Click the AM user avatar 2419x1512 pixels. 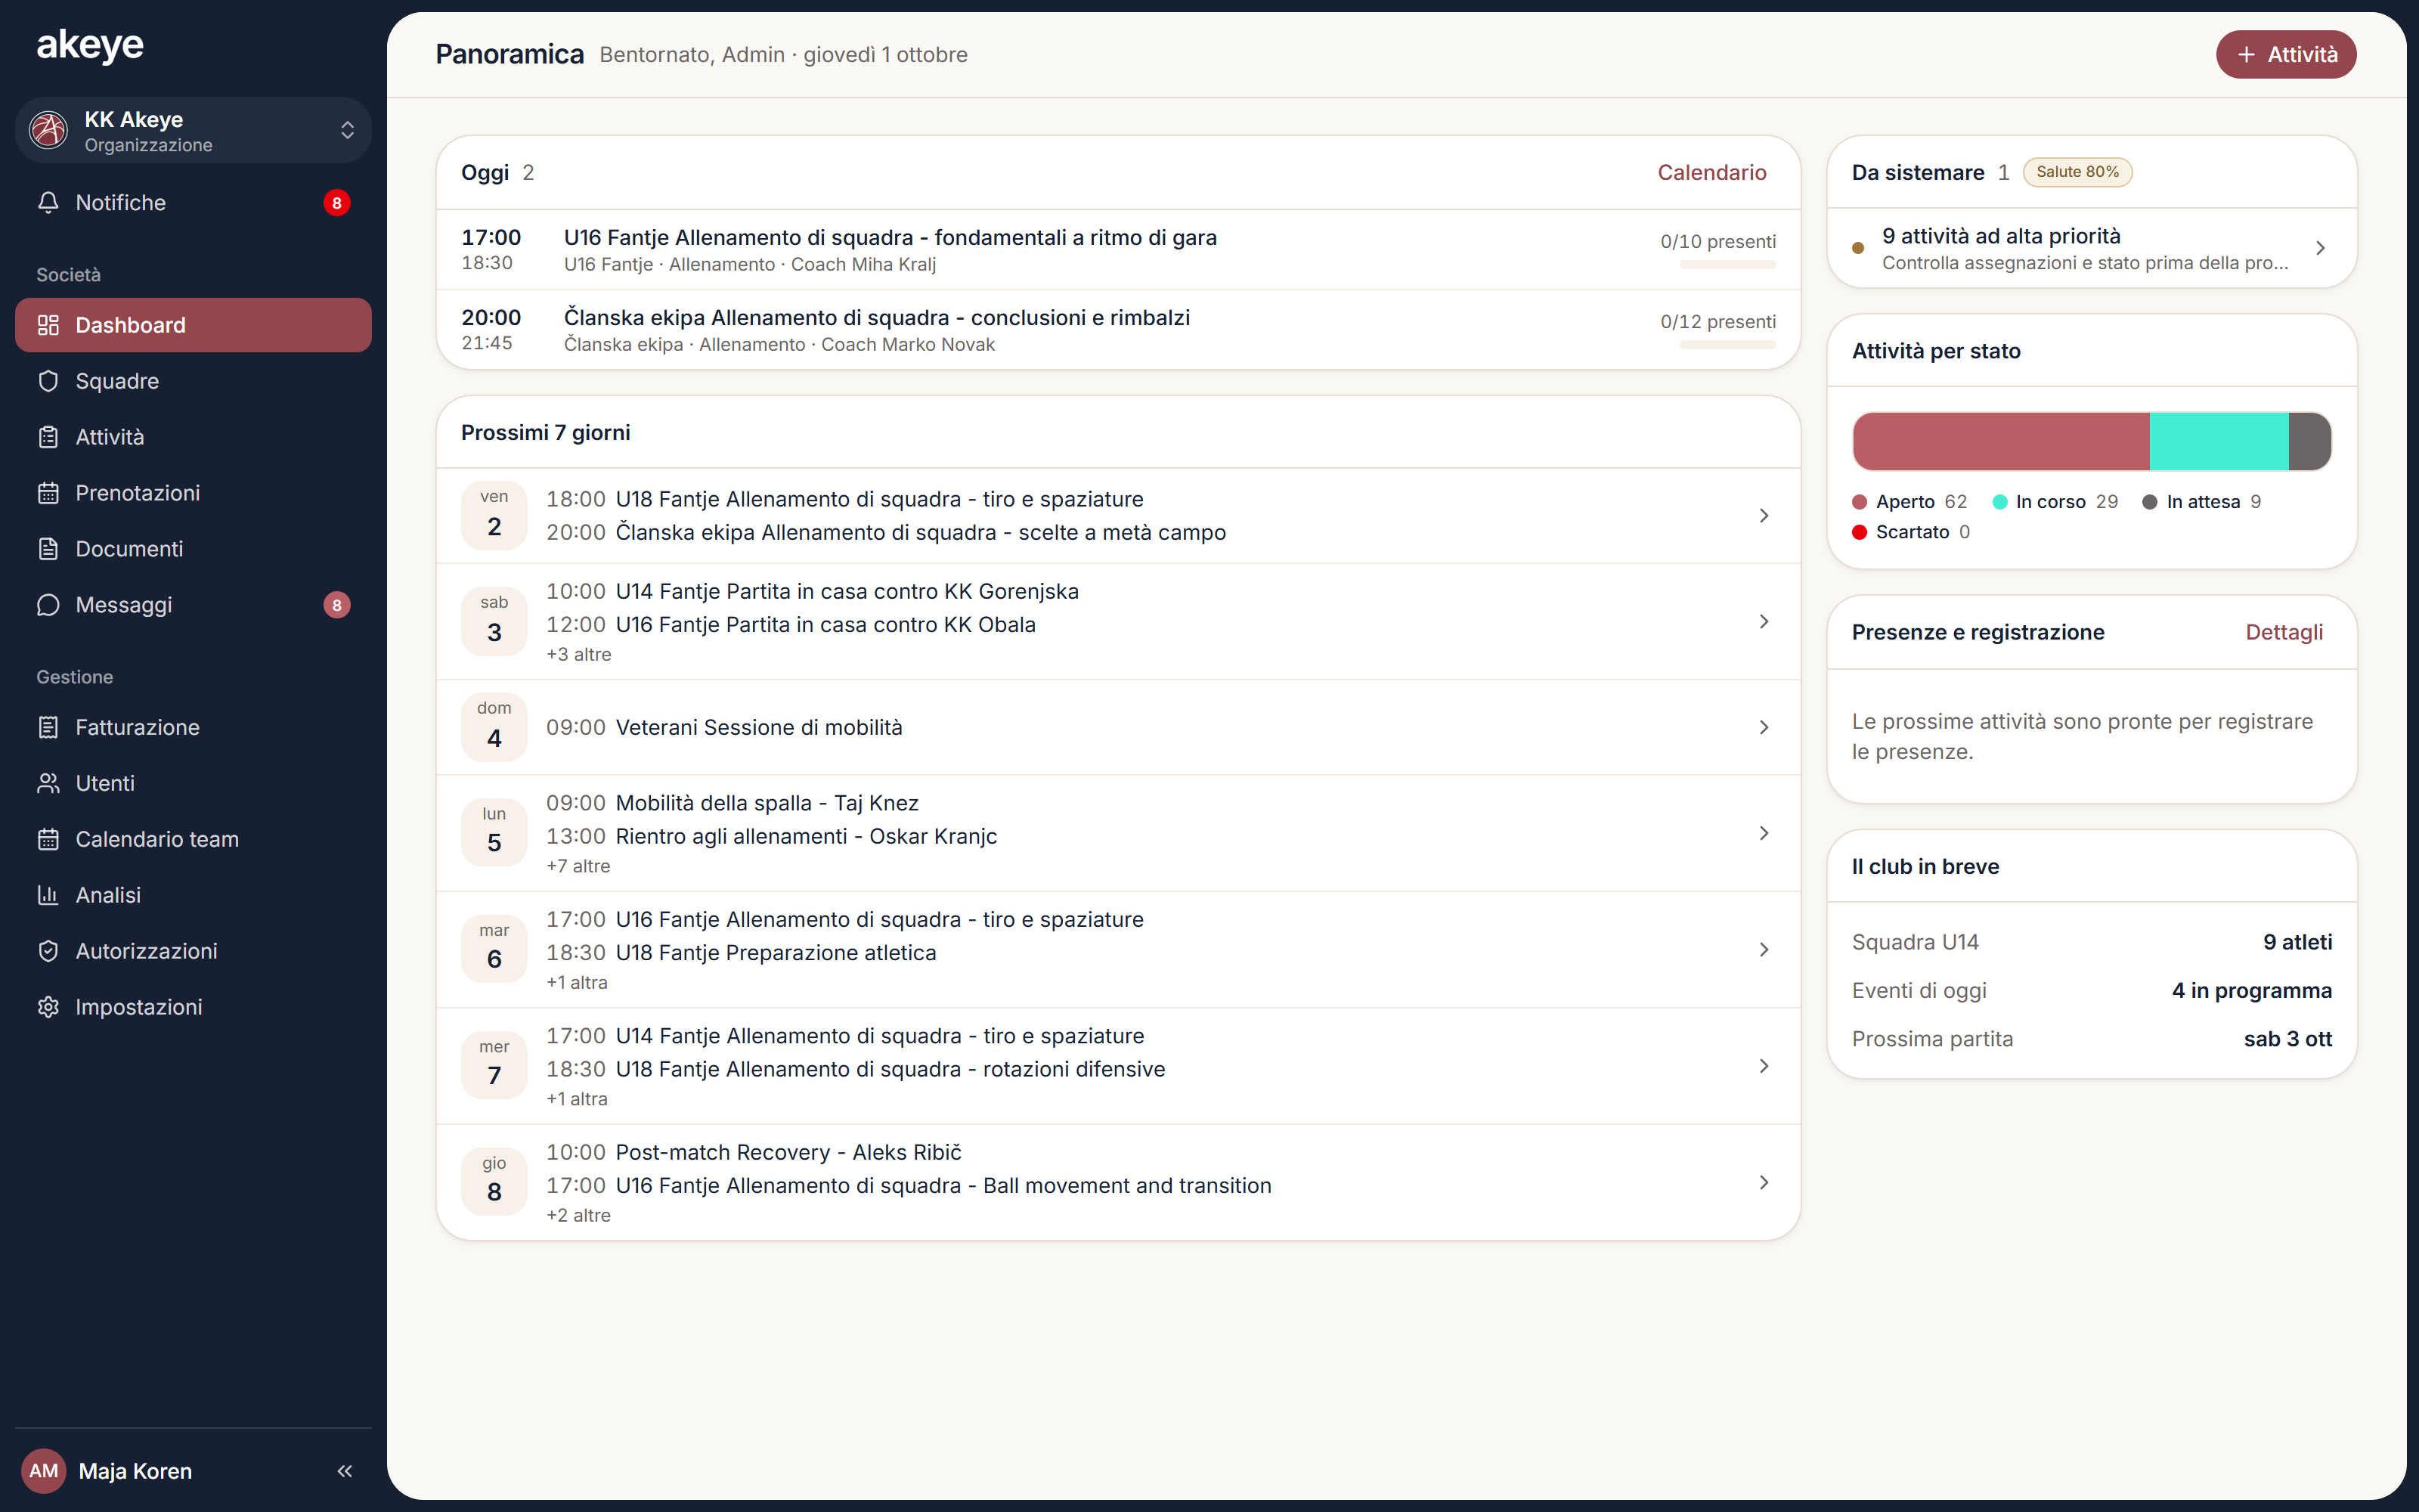coord(43,1471)
